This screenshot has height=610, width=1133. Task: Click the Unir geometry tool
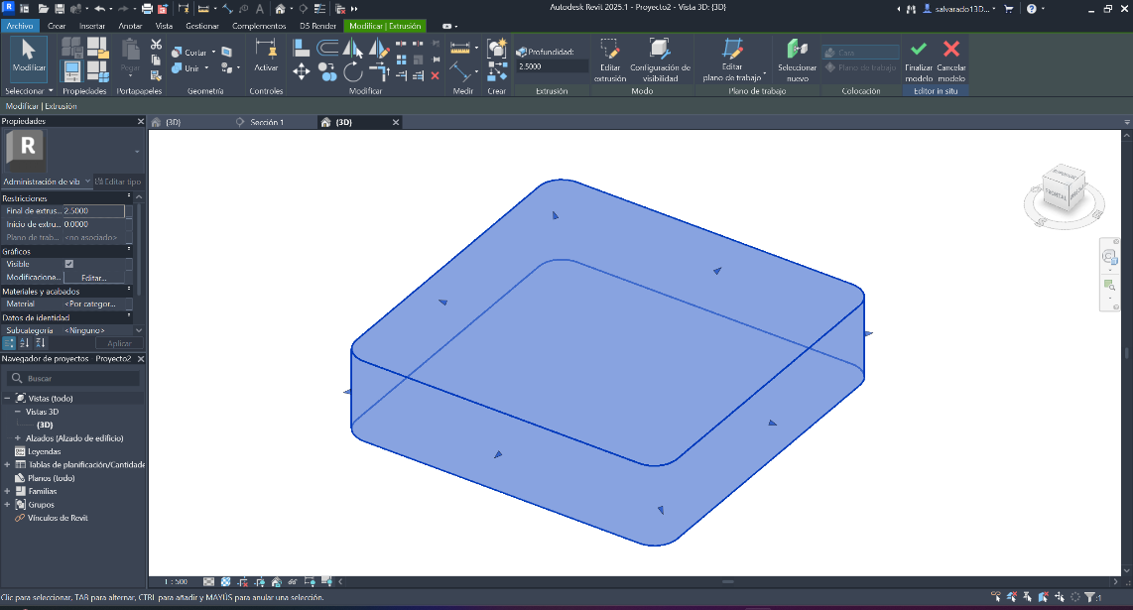point(186,67)
